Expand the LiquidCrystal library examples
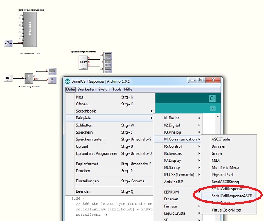264x221 pixels. pyautogui.click(x=178, y=213)
